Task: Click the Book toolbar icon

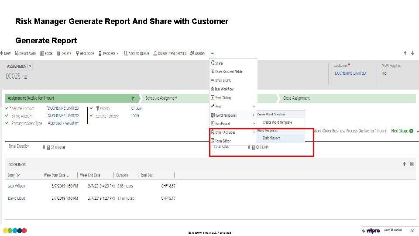Action: [x=42, y=53]
